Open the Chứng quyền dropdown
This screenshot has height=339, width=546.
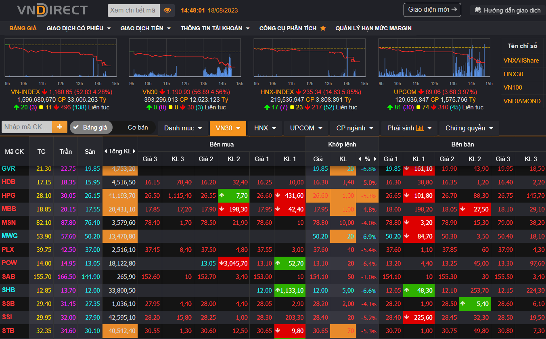coord(469,128)
